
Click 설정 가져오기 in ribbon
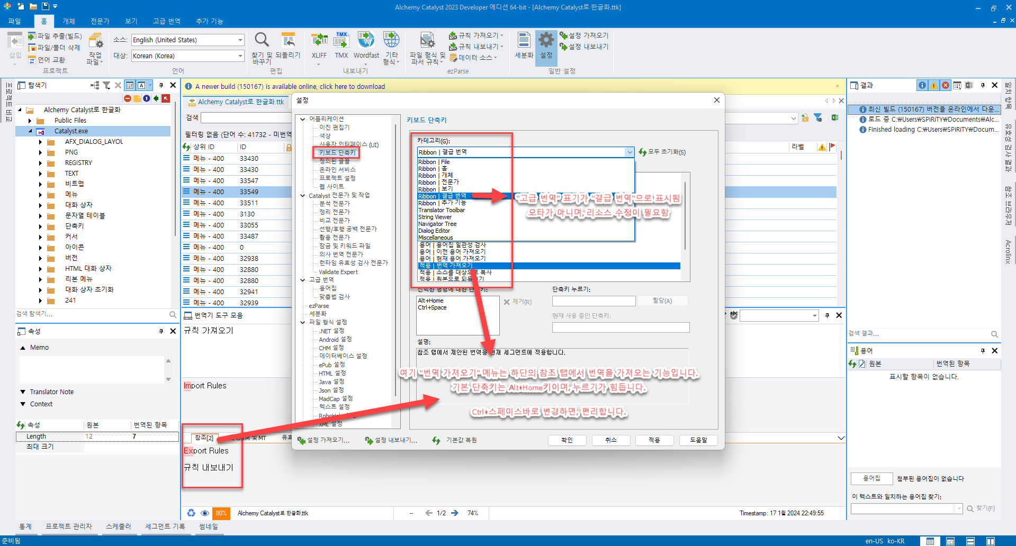[584, 35]
